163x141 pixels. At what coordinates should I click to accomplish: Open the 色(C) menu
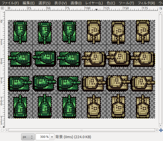click(x=111, y=3)
